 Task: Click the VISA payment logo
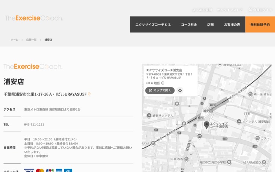click(x=29, y=171)
